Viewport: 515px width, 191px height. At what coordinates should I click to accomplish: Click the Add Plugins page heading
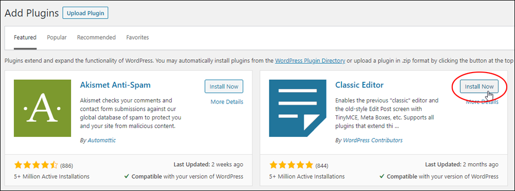click(x=31, y=13)
